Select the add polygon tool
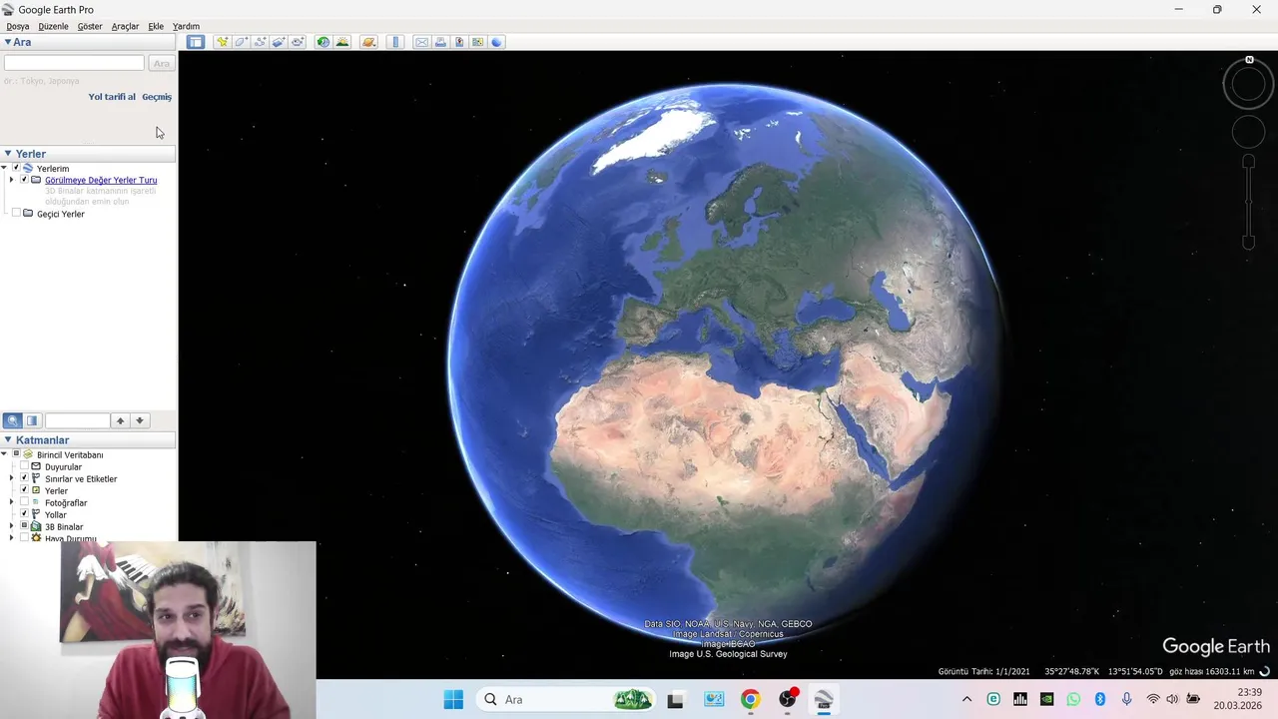The width and height of the screenshot is (1278, 719). pyautogui.click(x=241, y=42)
